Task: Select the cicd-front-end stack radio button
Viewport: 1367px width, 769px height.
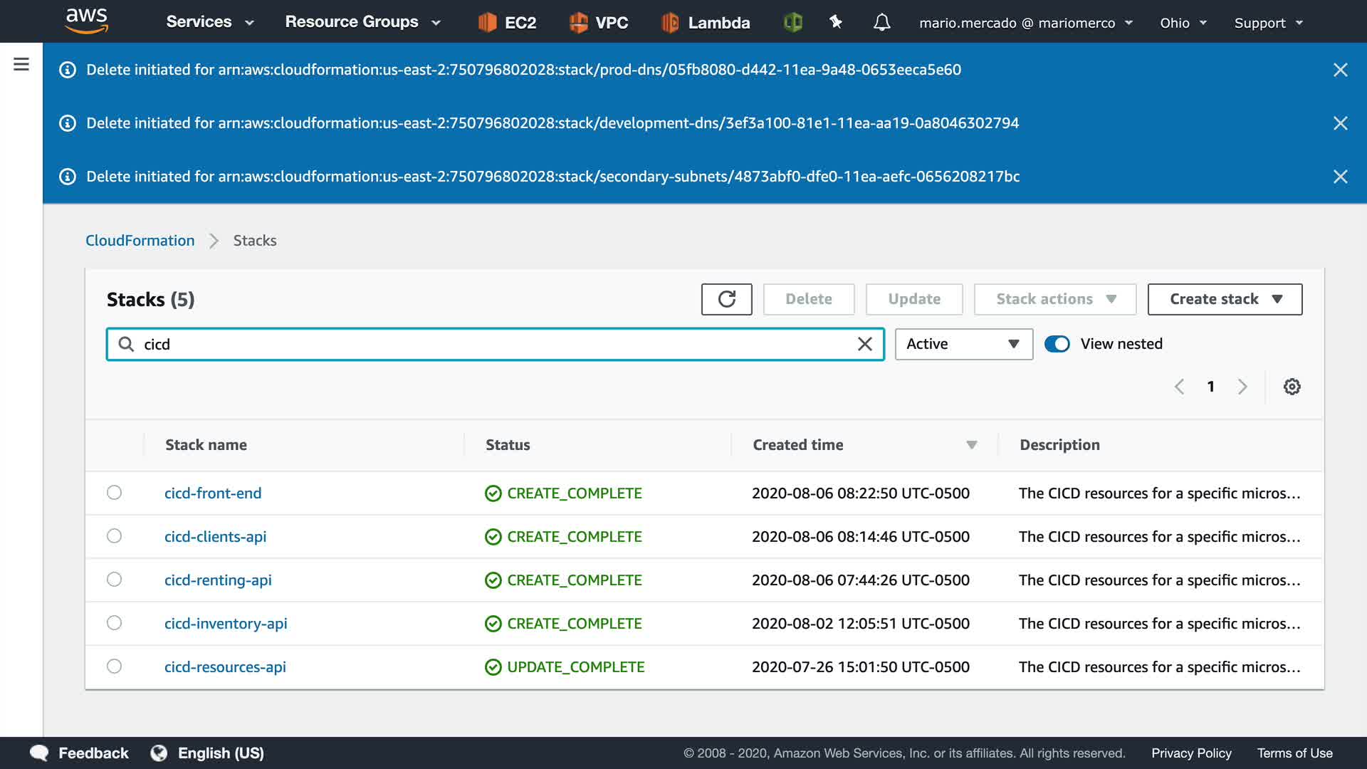Action: 114,493
